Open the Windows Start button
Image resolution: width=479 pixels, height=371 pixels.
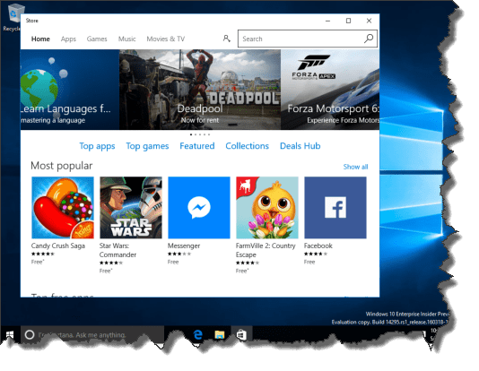[x=10, y=335]
